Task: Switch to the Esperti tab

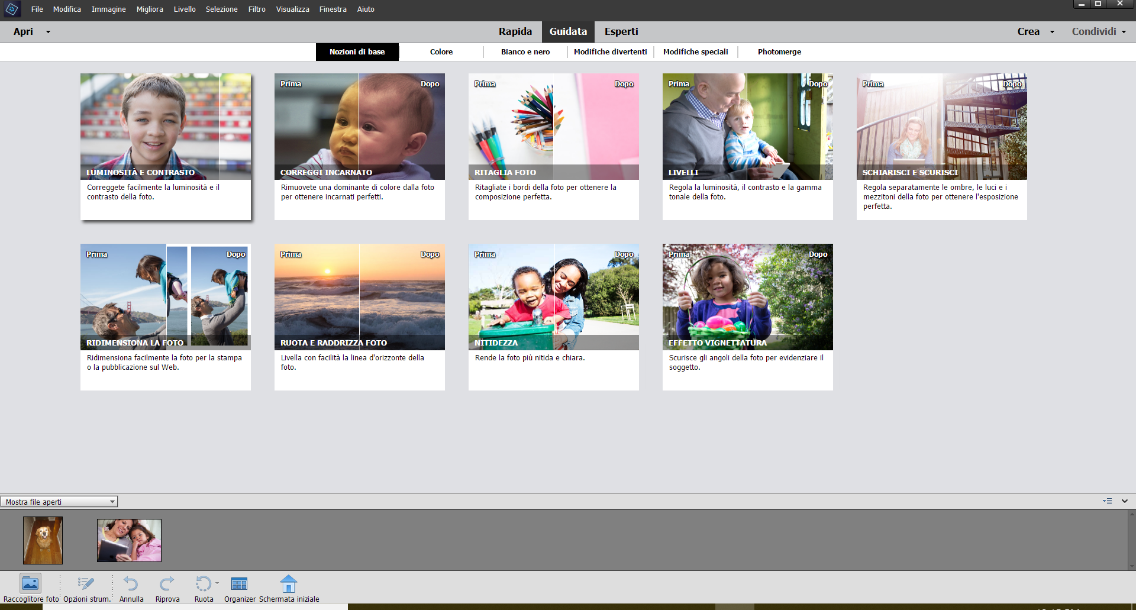Action: [x=621, y=31]
